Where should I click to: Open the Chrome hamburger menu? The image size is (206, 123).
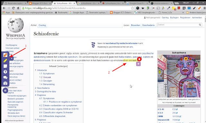click(x=205, y=8)
